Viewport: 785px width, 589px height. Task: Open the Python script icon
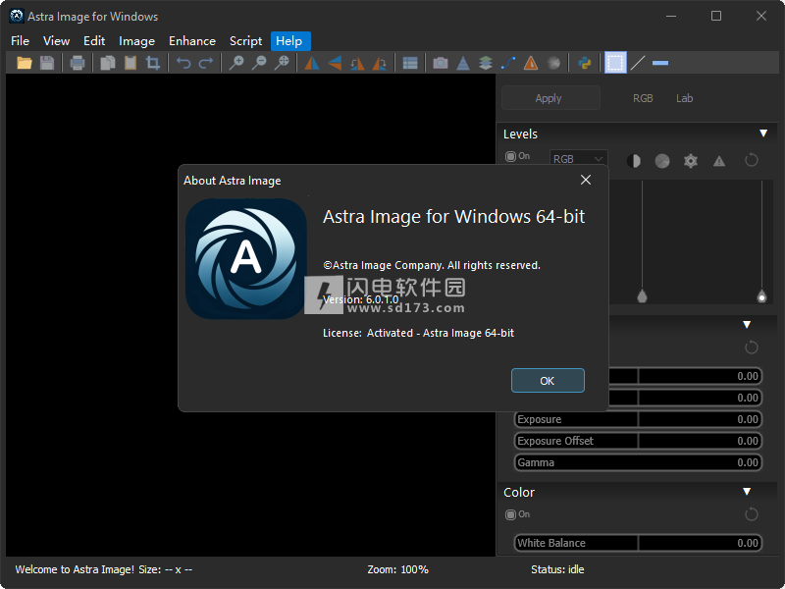click(584, 63)
